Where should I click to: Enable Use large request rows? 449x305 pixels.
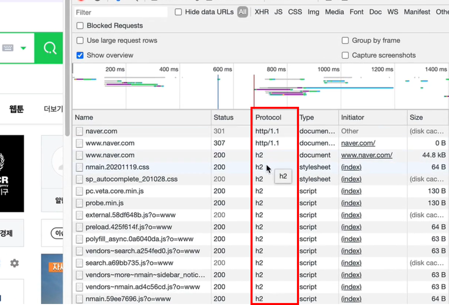pyautogui.click(x=80, y=40)
